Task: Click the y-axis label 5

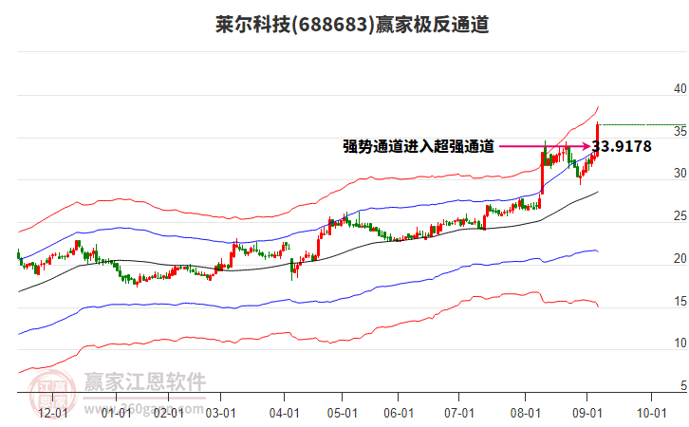Action: click(x=683, y=385)
